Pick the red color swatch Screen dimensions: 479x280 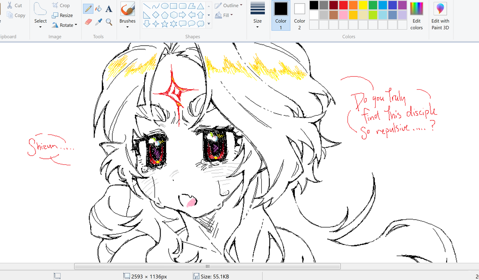343,5
